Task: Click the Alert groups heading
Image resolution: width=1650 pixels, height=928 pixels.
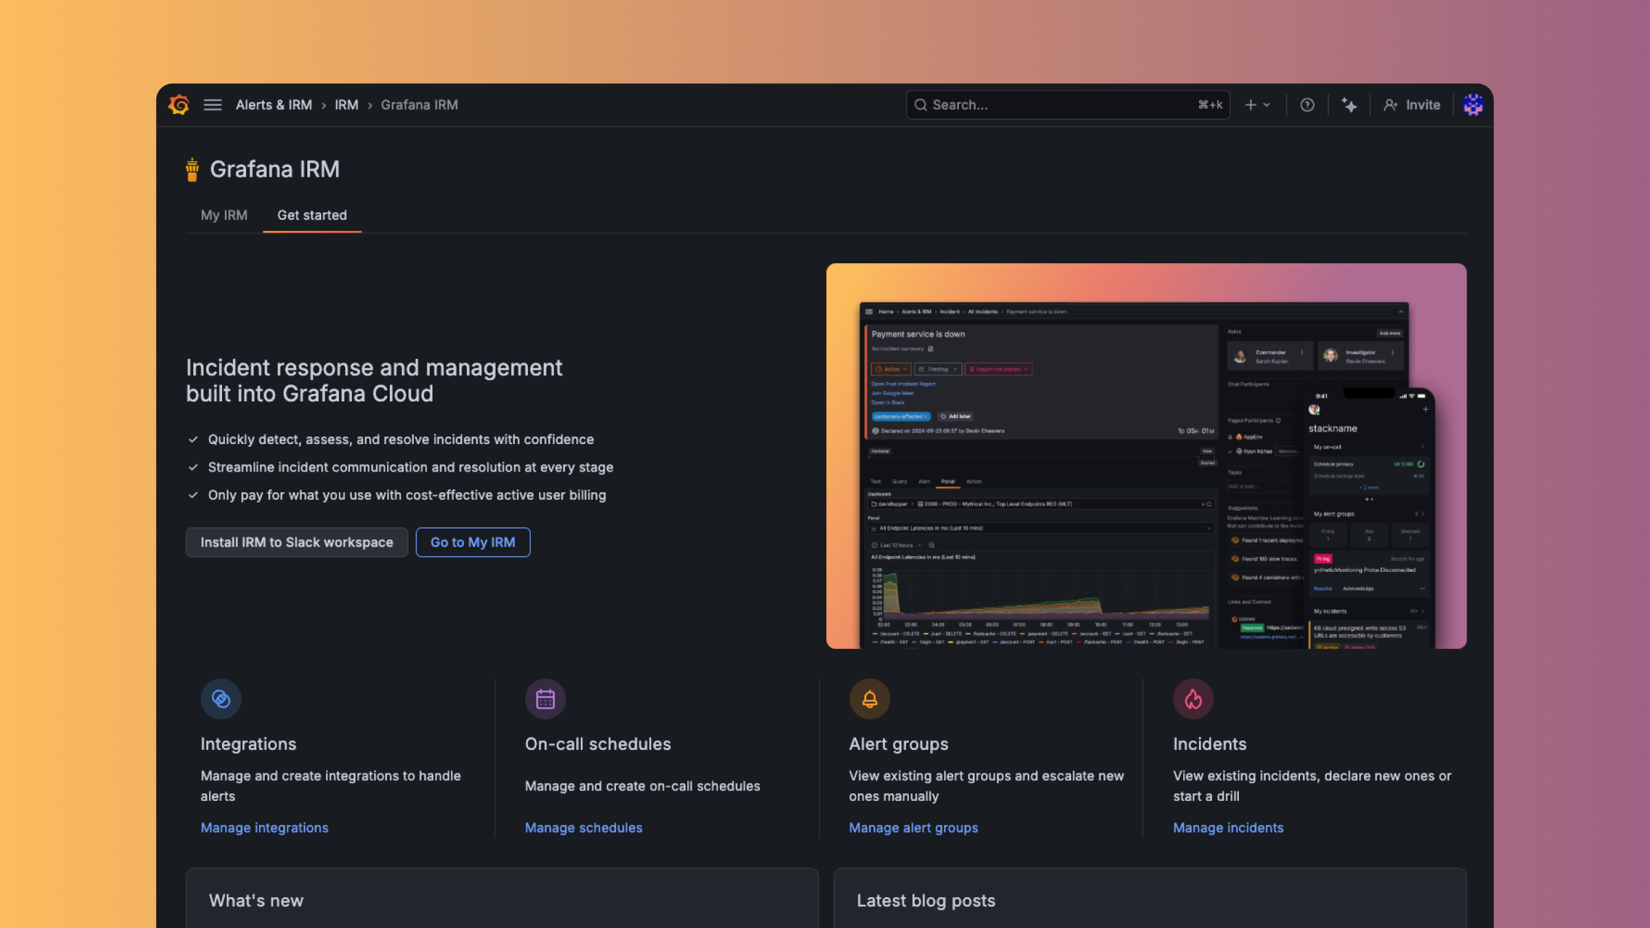Action: (899, 744)
